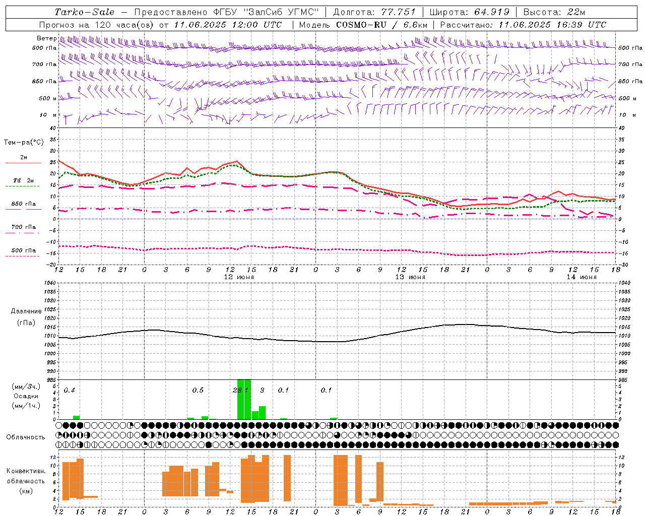Viewport: 645px width, 516px height.
Task: Click the Конвективн. convective cloud label
Action: click(x=26, y=471)
